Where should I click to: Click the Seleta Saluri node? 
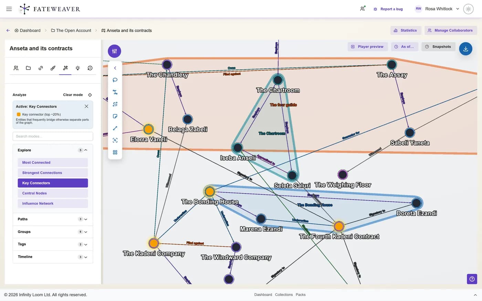tap(292, 175)
